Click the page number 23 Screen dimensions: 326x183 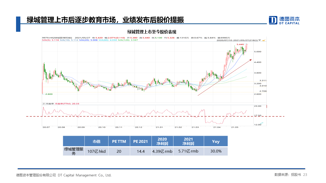coord(305,175)
